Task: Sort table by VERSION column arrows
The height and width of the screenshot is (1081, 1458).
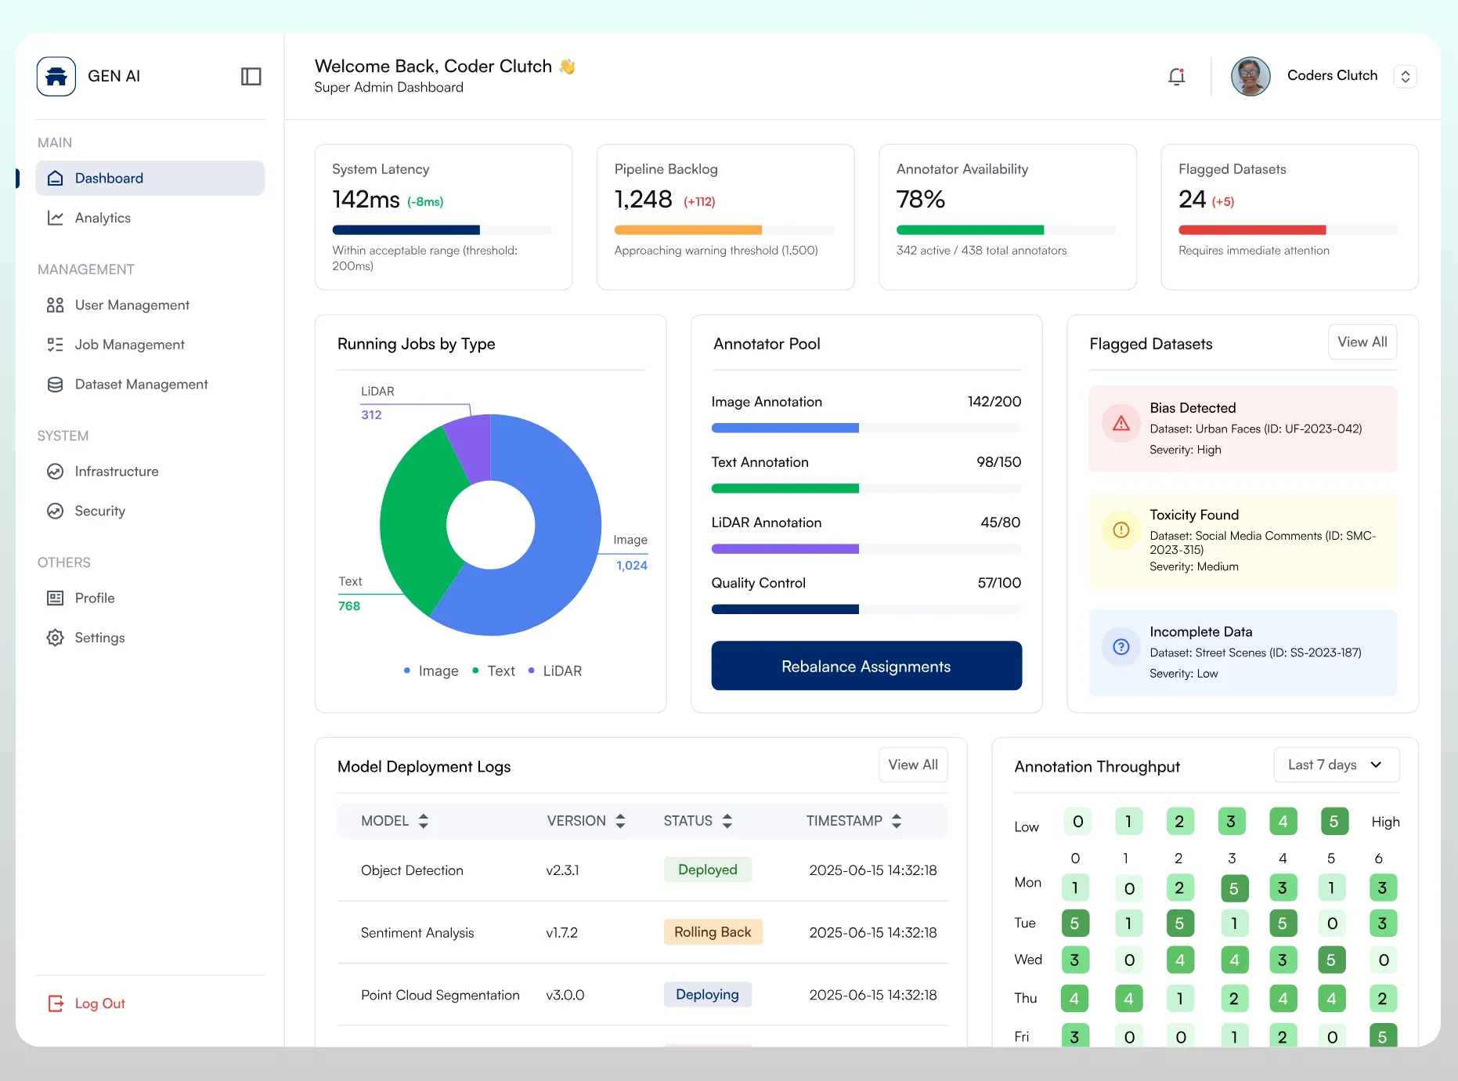Action: tap(620, 821)
